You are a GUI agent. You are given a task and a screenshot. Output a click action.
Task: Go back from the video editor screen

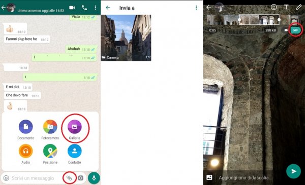point(209,8)
